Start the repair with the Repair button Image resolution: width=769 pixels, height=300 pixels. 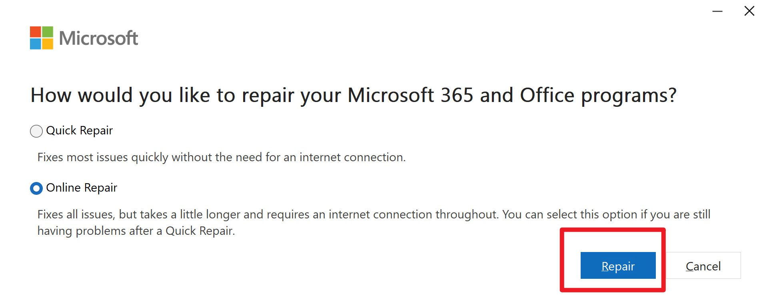click(618, 266)
